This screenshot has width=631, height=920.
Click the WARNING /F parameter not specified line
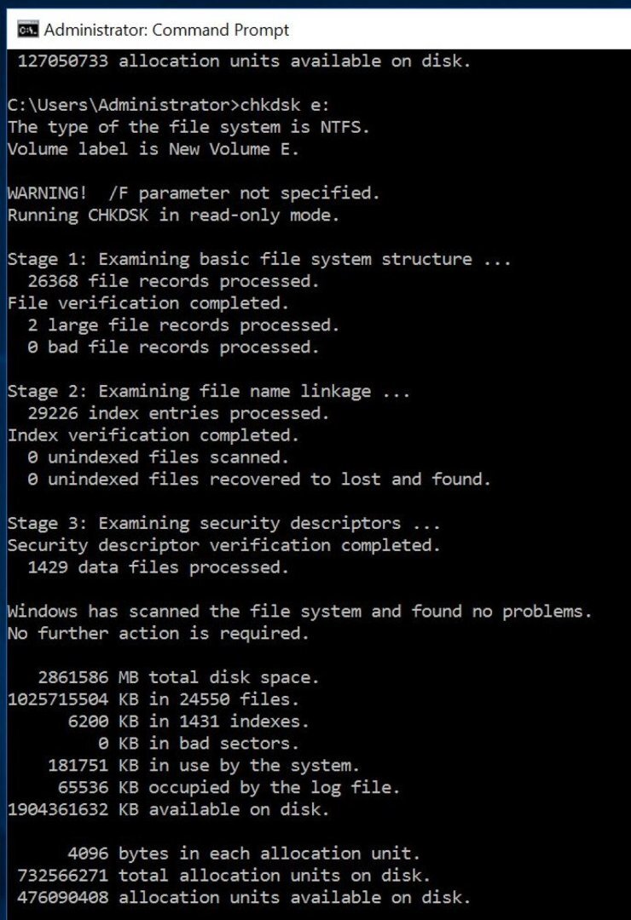pos(194,193)
